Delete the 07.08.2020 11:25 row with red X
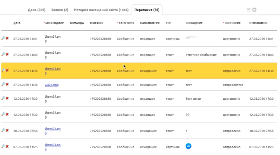This screenshot has width=280, height=155. click(x=7, y=147)
